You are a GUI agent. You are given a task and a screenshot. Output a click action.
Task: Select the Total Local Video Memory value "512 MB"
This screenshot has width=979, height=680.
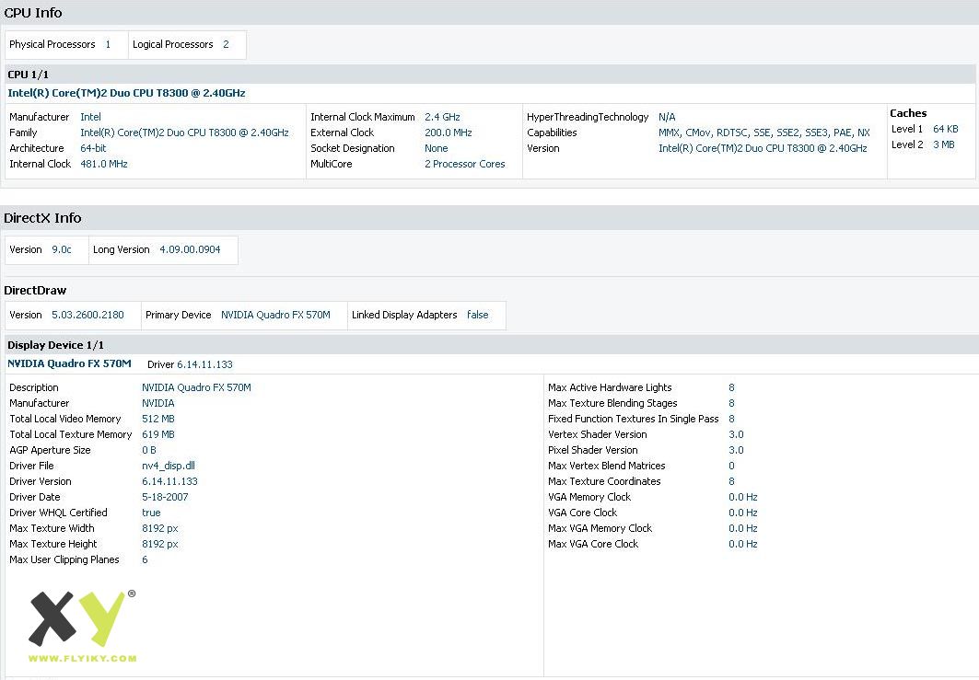pos(158,419)
